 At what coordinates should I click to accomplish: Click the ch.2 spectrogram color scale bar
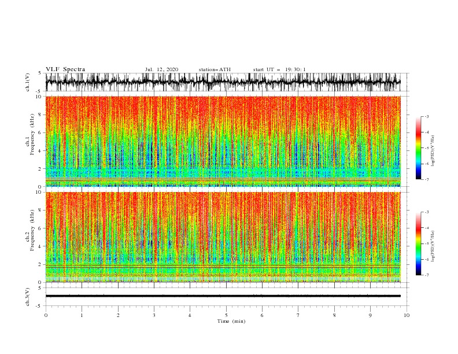coord(418,244)
